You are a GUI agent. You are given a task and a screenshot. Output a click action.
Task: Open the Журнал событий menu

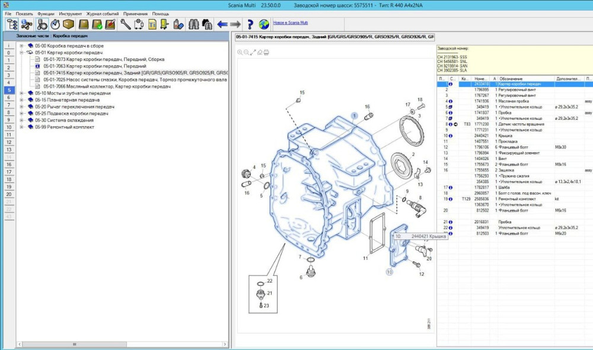[x=102, y=14]
